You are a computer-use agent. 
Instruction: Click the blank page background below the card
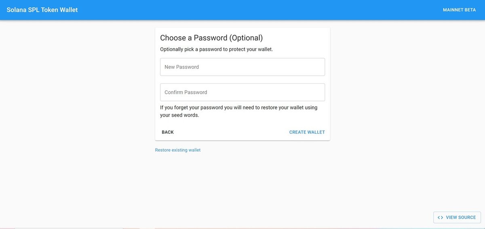242,186
